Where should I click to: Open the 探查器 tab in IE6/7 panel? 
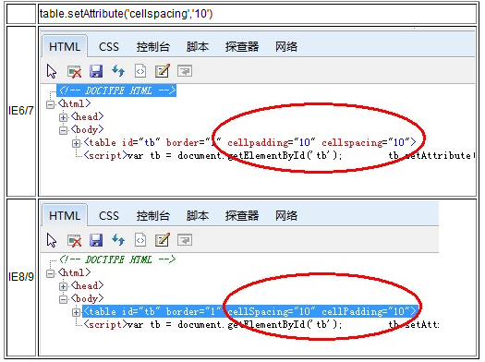pyautogui.click(x=241, y=47)
